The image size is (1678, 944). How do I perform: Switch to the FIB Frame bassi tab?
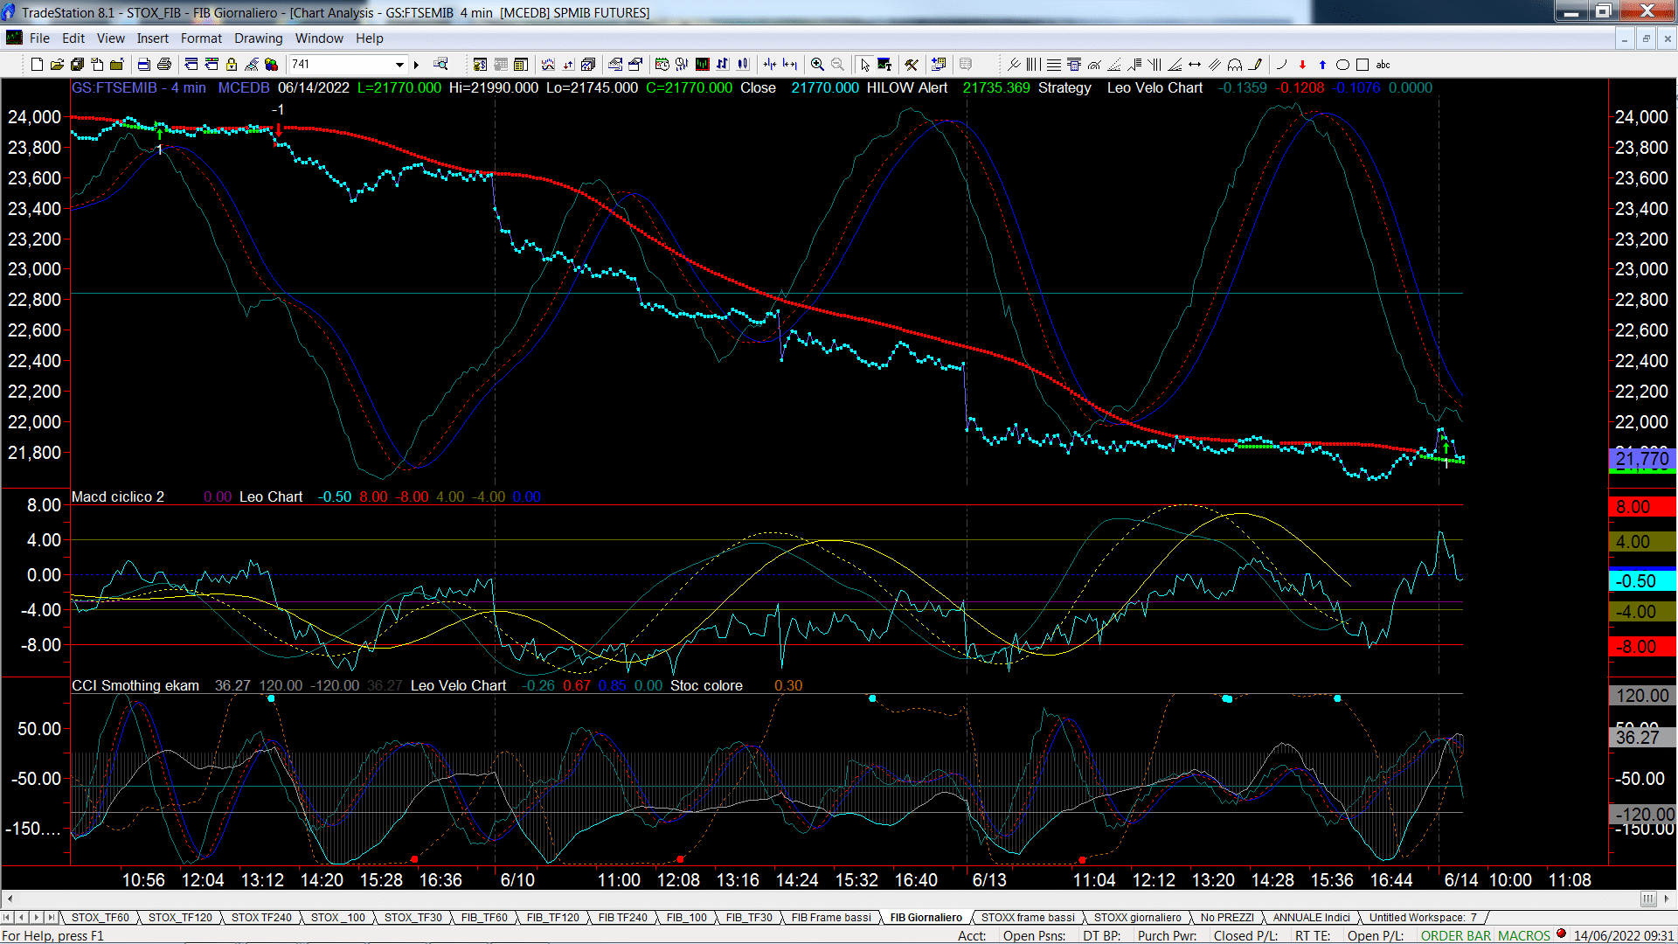click(831, 917)
